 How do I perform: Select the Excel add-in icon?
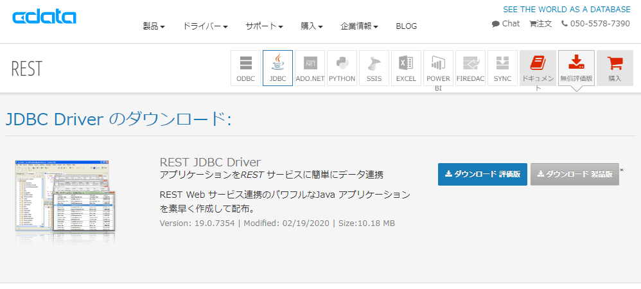point(406,68)
